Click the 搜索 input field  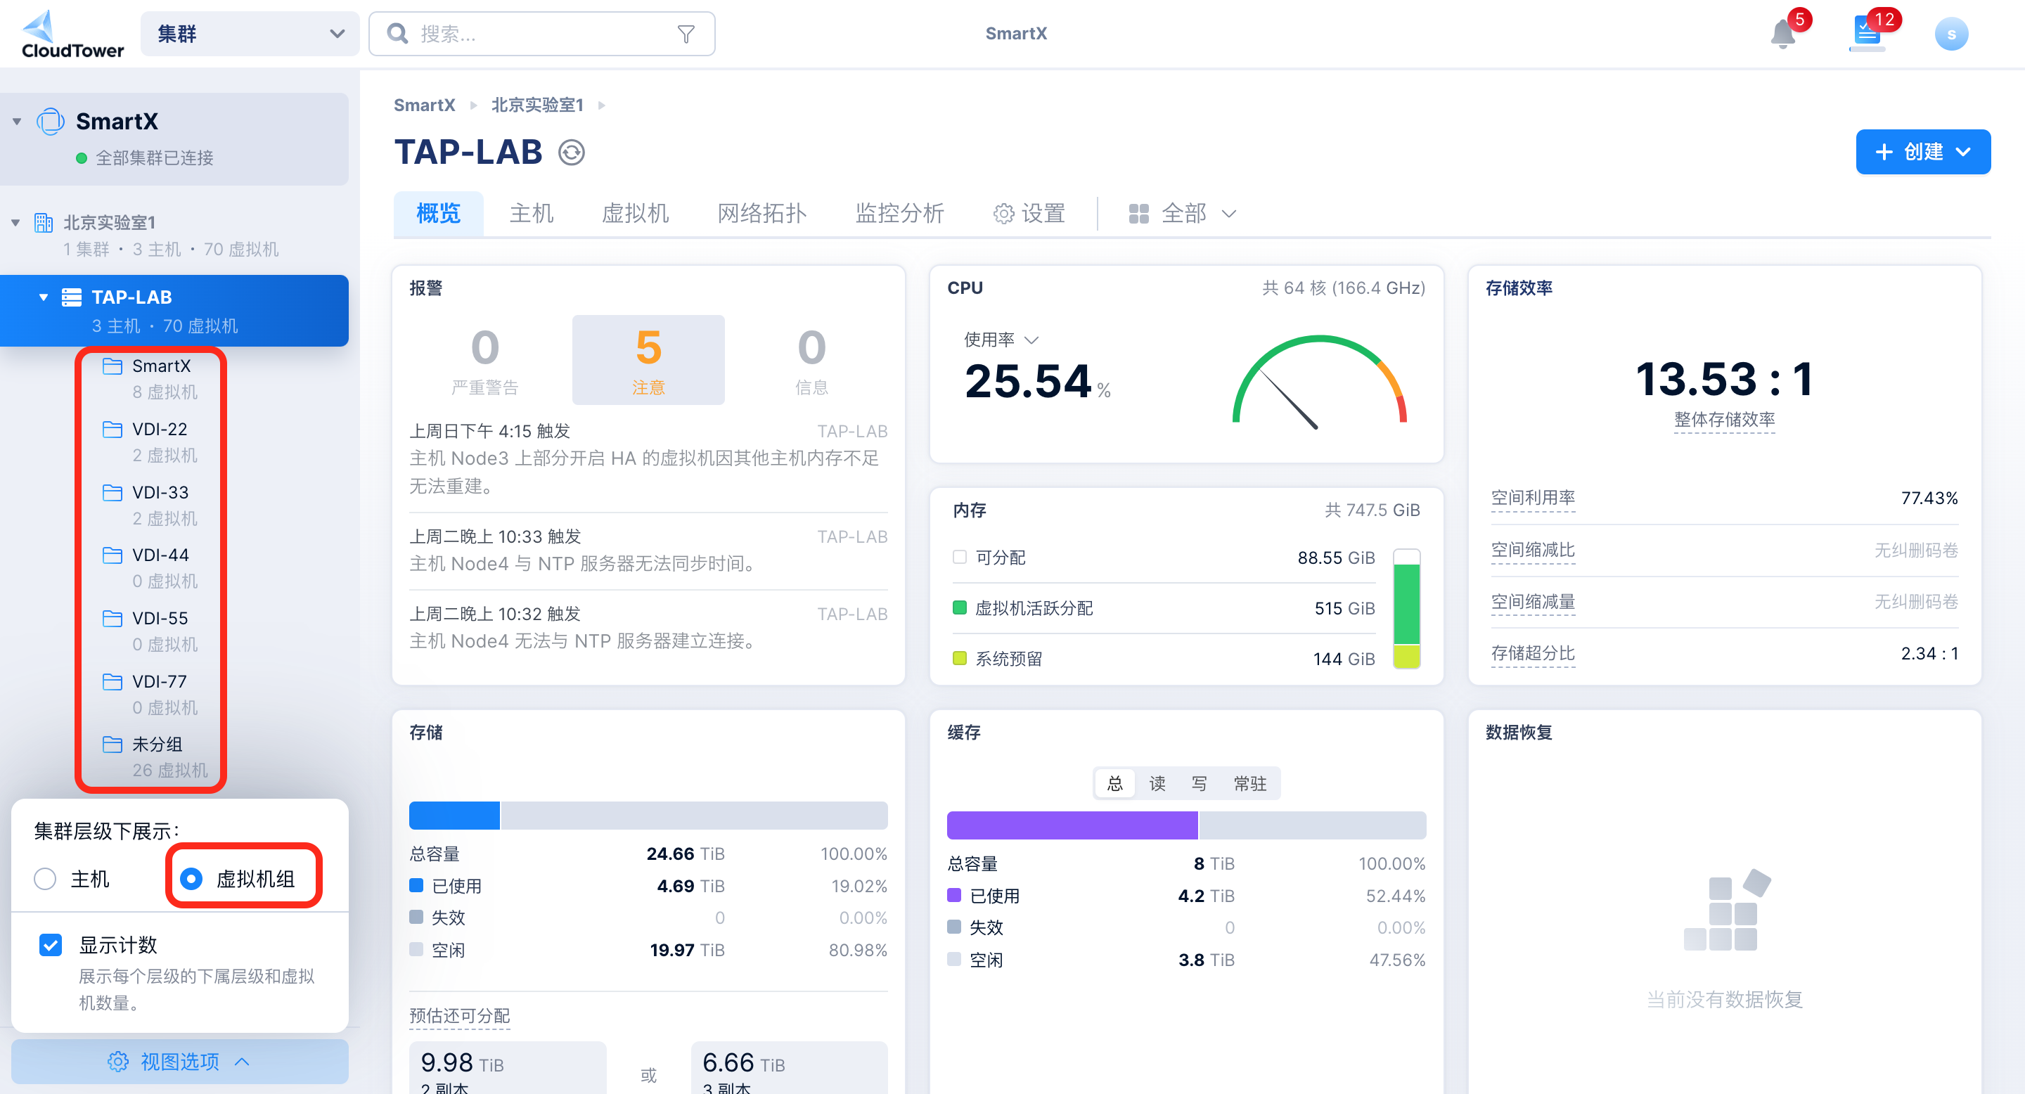click(542, 34)
